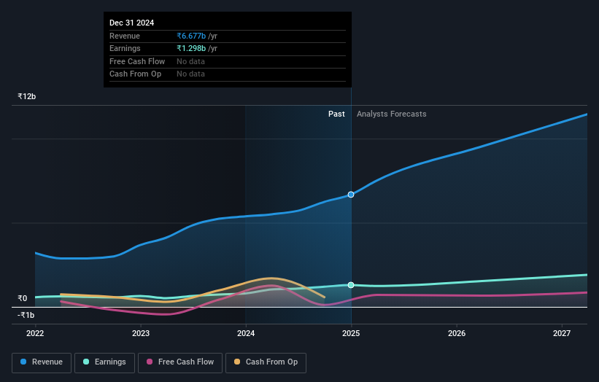Toggle the Earnings legend button
599x382 pixels.
pos(104,362)
